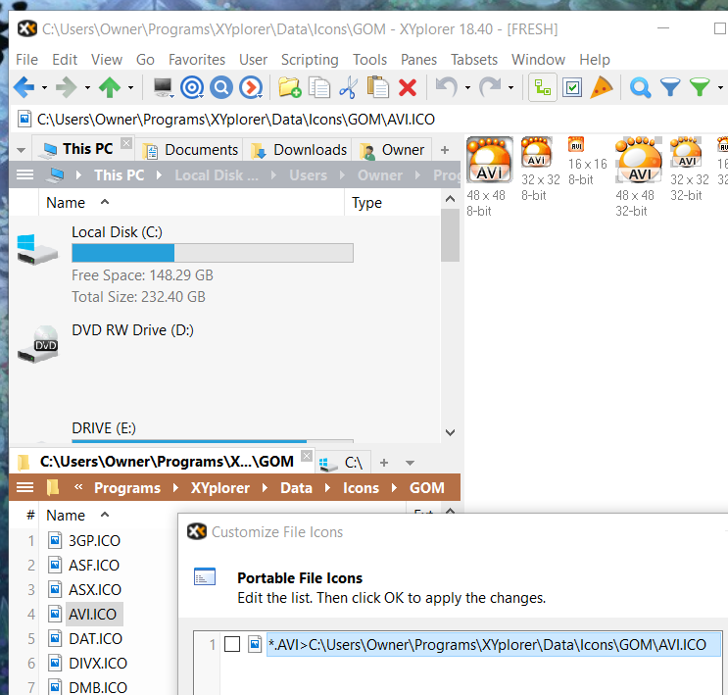
Task: Click XYplorer in orange breadcrumb bar
Action: (x=220, y=488)
